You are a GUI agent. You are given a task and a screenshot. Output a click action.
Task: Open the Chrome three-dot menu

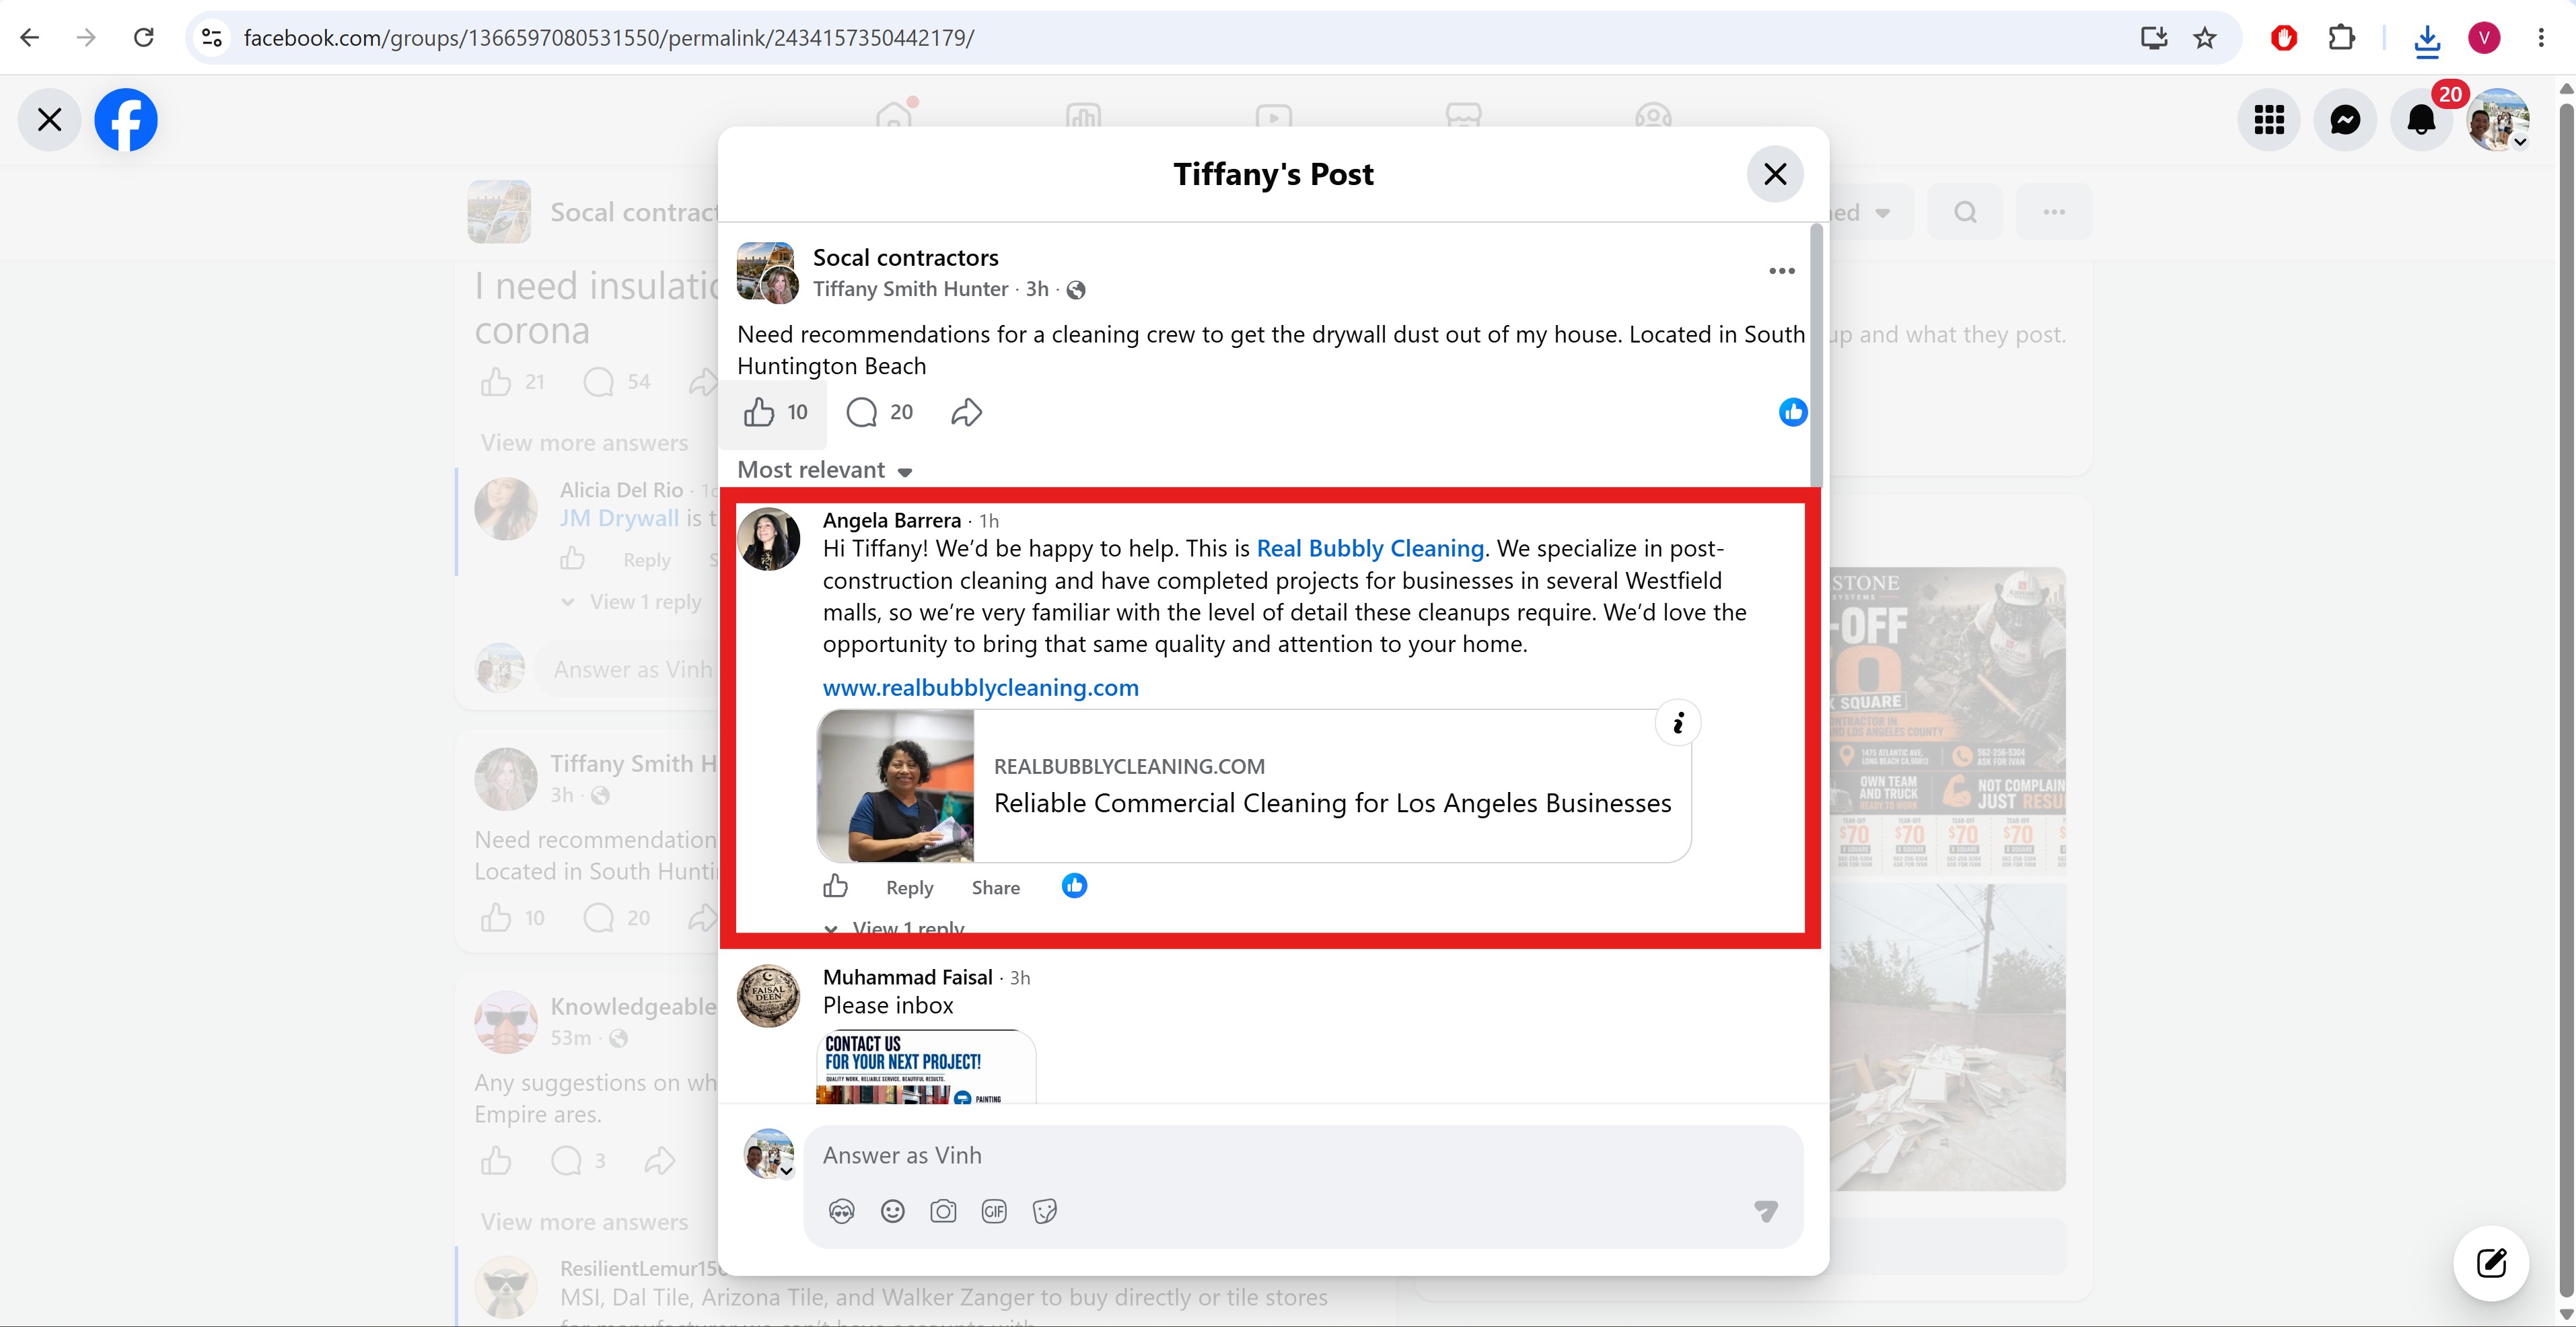click(x=2541, y=38)
